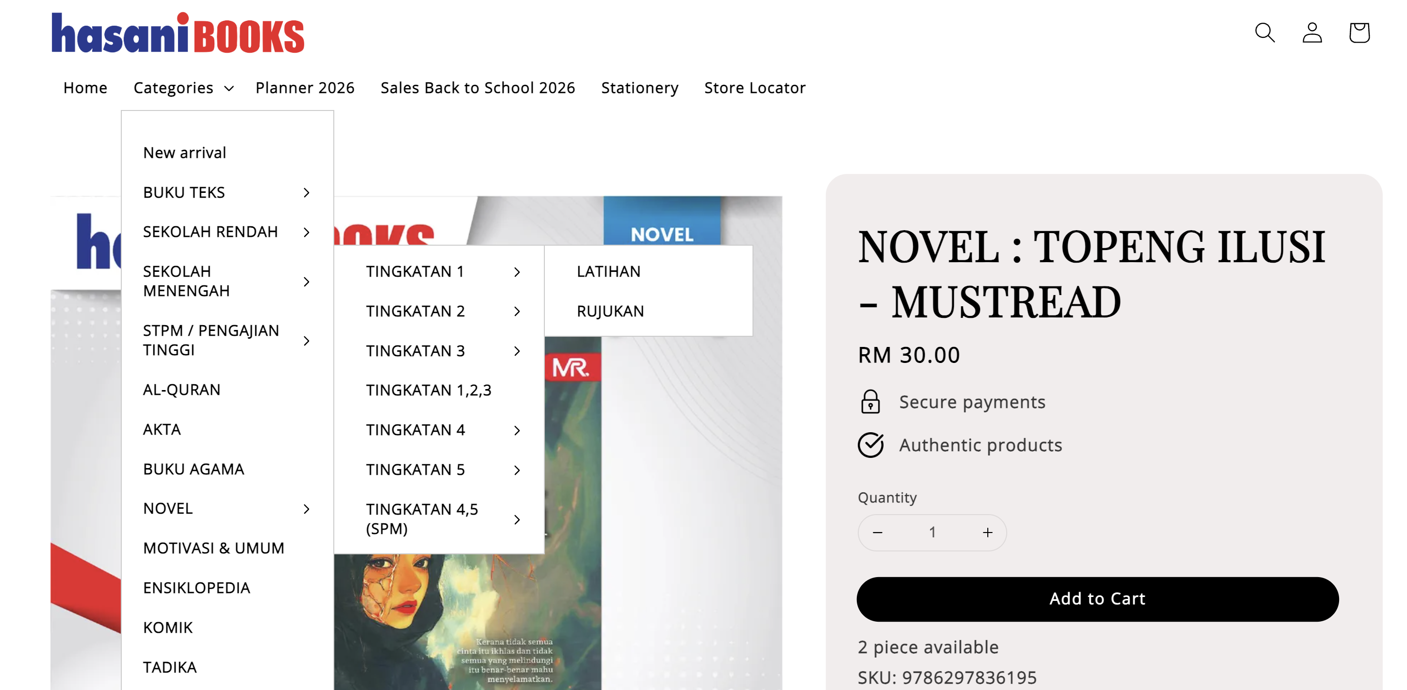The width and height of the screenshot is (1407, 690).
Task: Decrease quantity with the minus button
Action: click(x=877, y=533)
